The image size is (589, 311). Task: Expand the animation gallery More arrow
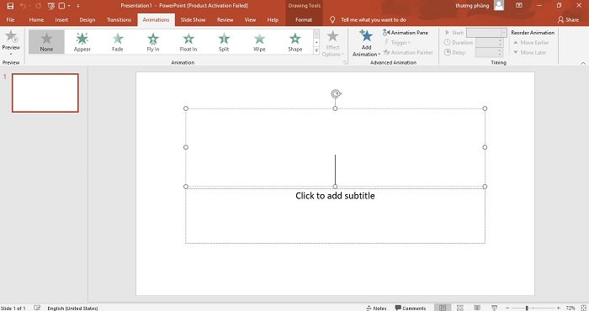pos(316,50)
